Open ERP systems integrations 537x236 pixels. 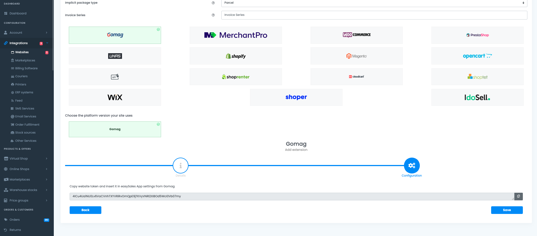(x=24, y=93)
